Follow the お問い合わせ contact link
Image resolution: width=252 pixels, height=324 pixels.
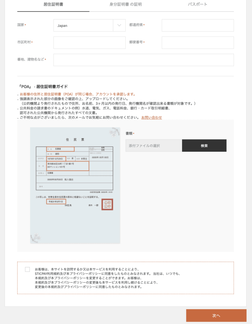151,118
